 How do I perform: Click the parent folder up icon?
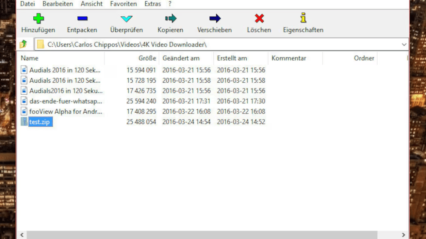[x=24, y=44]
